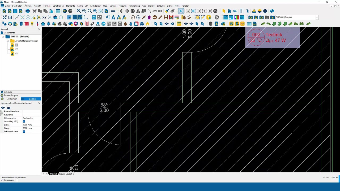Switch to the Allgemein tab

pyautogui.click(x=12, y=99)
